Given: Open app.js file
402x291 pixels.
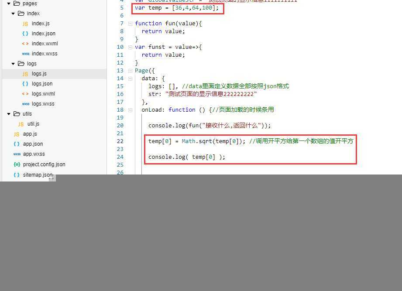Looking at the screenshot, I should tap(30, 134).
